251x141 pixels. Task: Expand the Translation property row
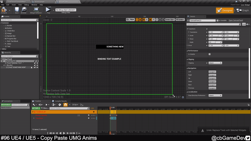tap(189, 32)
